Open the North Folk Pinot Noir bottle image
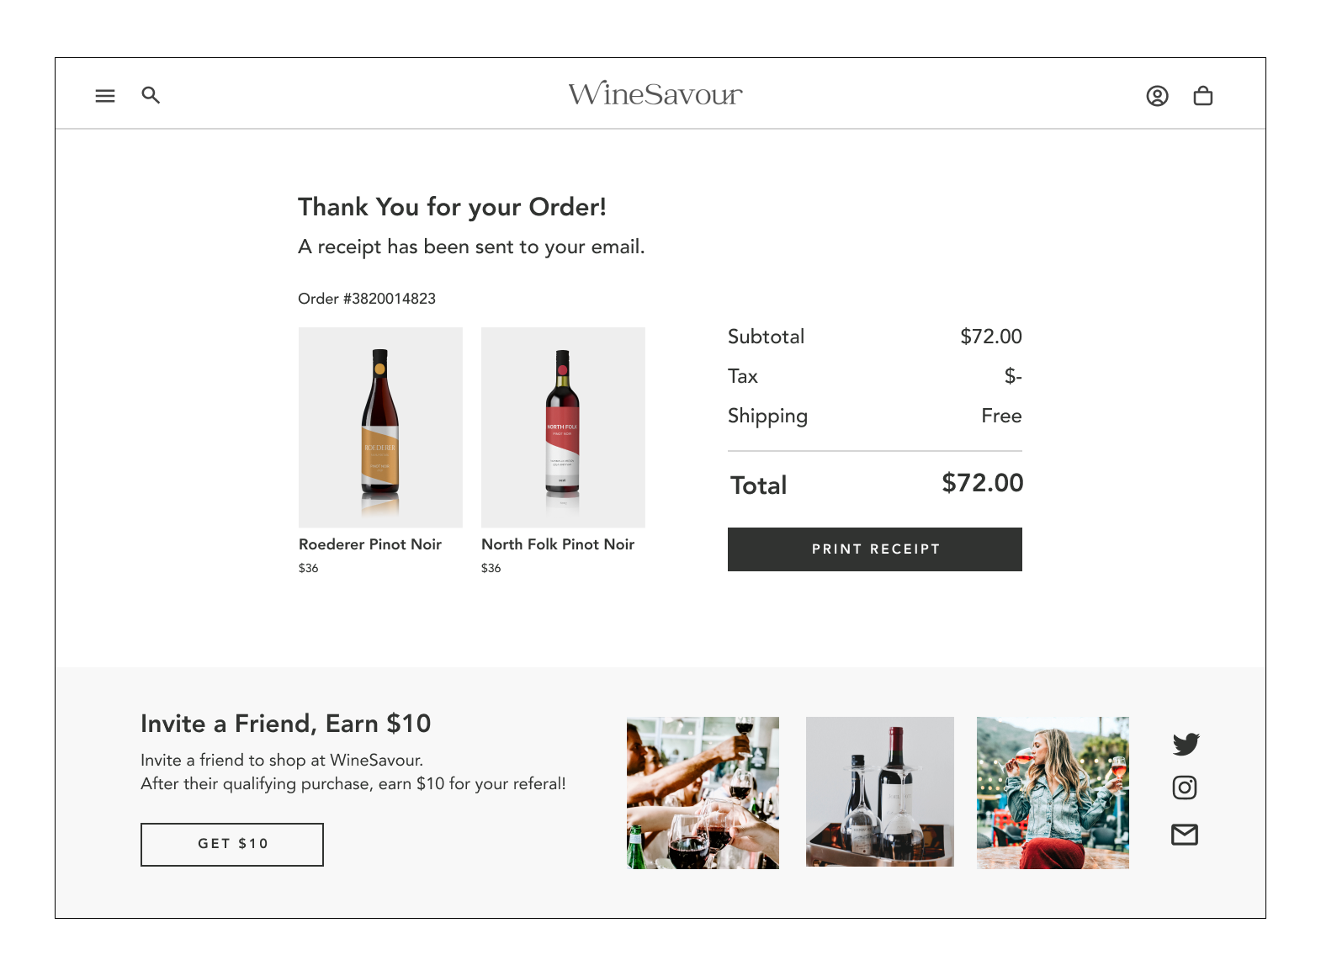Viewport: 1321px width, 976px height. point(563,427)
